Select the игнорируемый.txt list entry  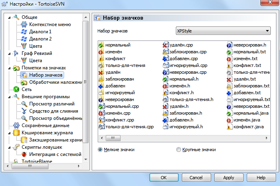click(x=248, y=99)
